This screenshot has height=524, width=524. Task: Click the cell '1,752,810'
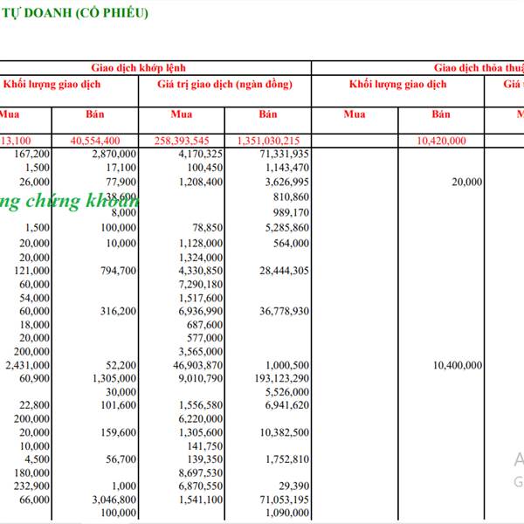point(287,459)
